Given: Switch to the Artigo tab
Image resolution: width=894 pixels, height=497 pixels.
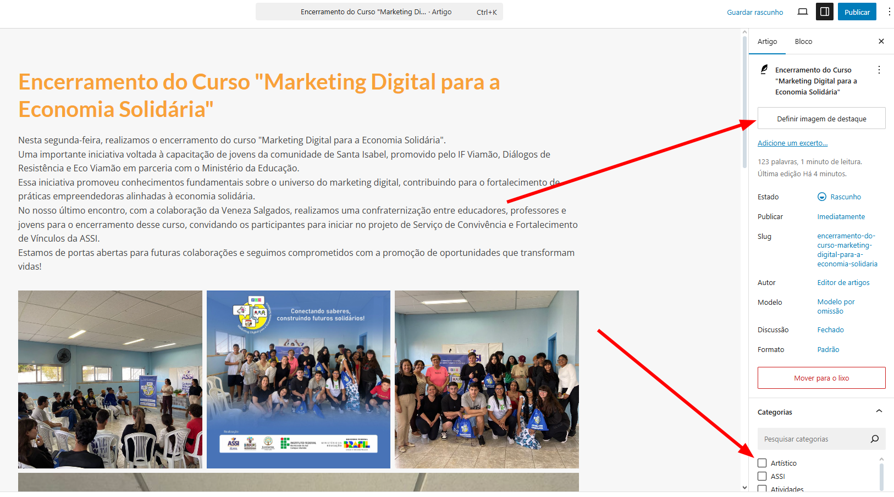Looking at the screenshot, I should (x=767, y=41).
